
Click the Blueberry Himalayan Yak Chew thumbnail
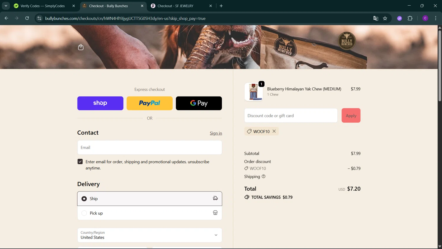pyautogui.click(x=253, y=92)
